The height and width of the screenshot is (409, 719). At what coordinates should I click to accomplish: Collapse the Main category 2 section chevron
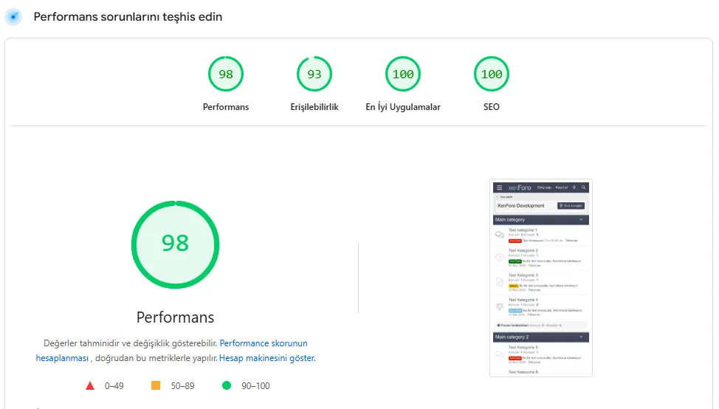(x=581, y=337)
